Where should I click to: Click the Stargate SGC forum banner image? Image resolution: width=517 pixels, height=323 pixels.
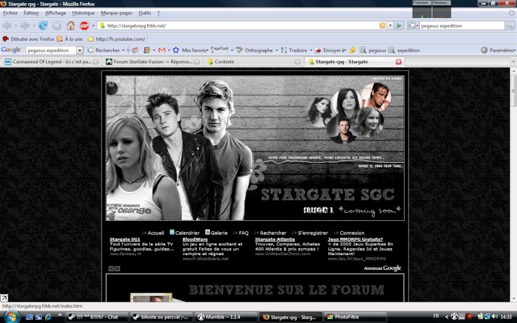pos(255,148)
